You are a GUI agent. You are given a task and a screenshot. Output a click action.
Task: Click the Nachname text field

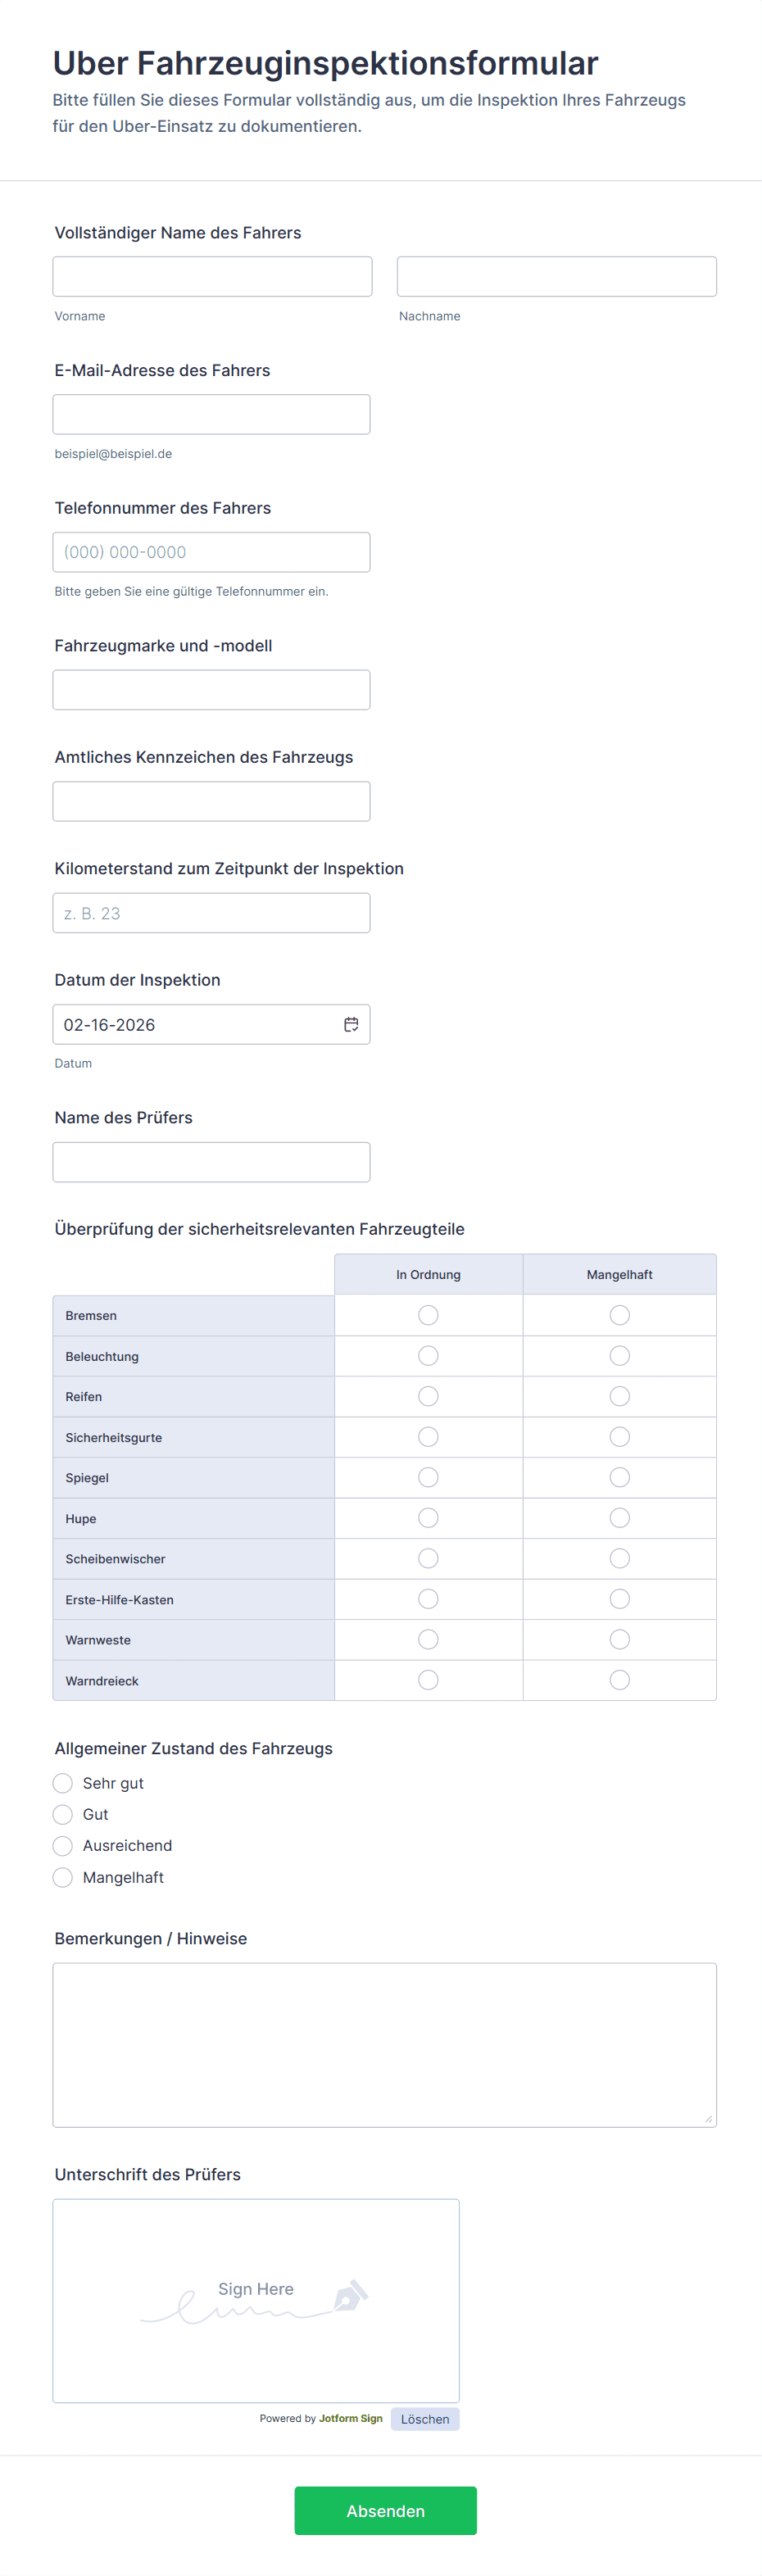[x=556, y=276]
